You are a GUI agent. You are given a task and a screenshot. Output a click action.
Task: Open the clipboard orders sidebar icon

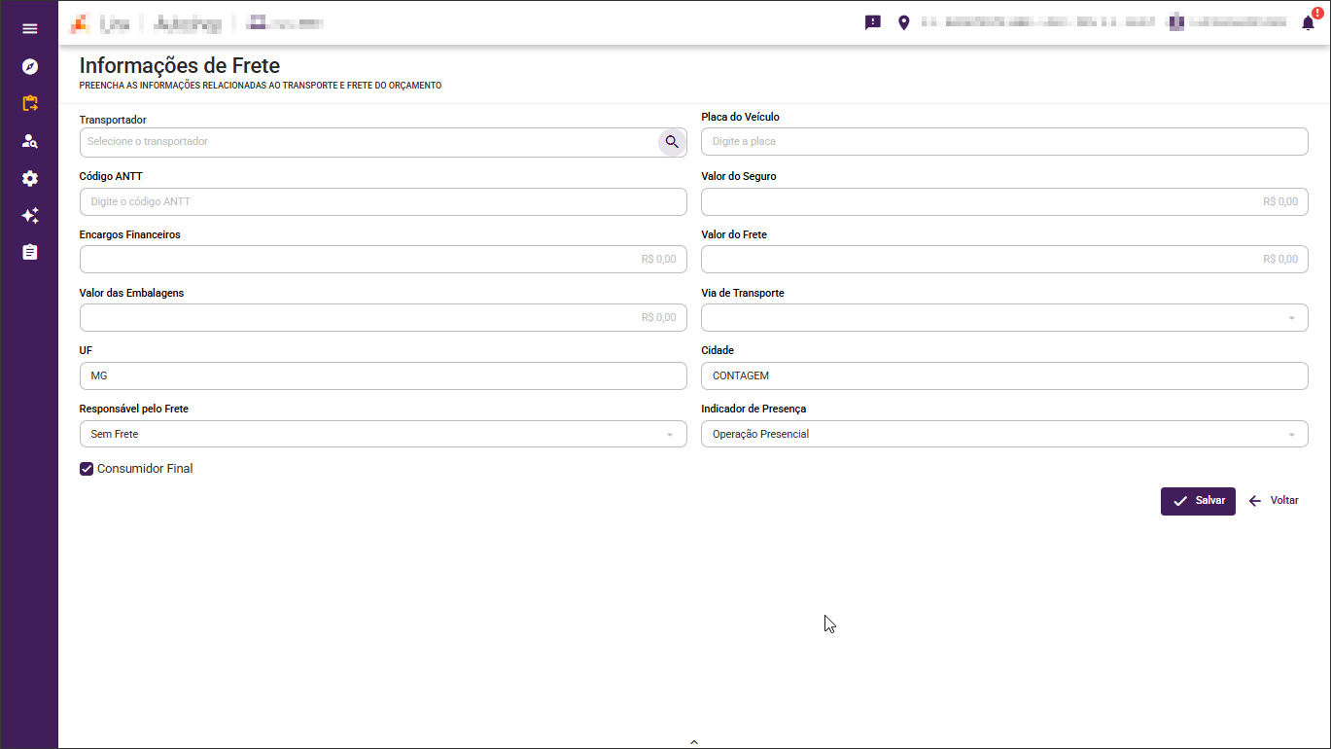(x=30, y=103)
